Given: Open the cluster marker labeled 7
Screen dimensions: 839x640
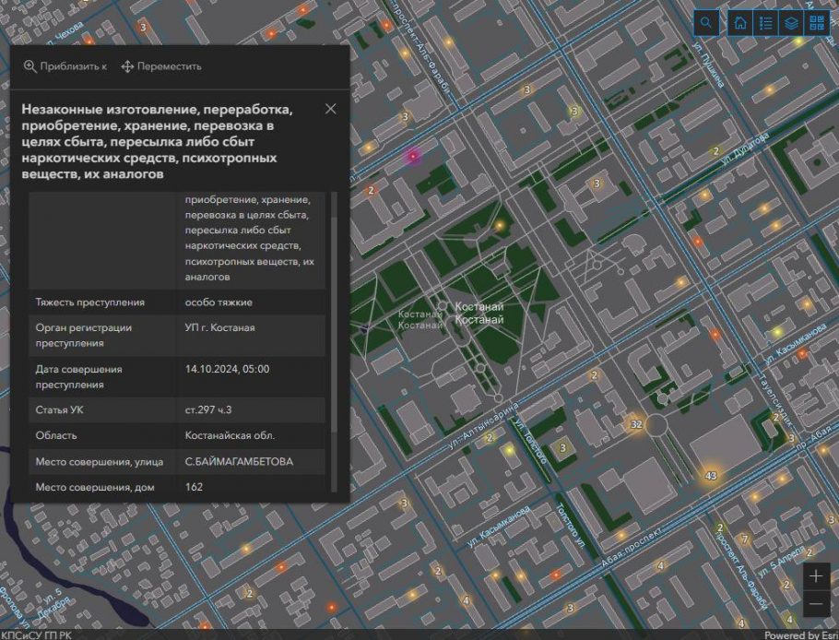Looking at the screenshot, I should tap(744, 539).
